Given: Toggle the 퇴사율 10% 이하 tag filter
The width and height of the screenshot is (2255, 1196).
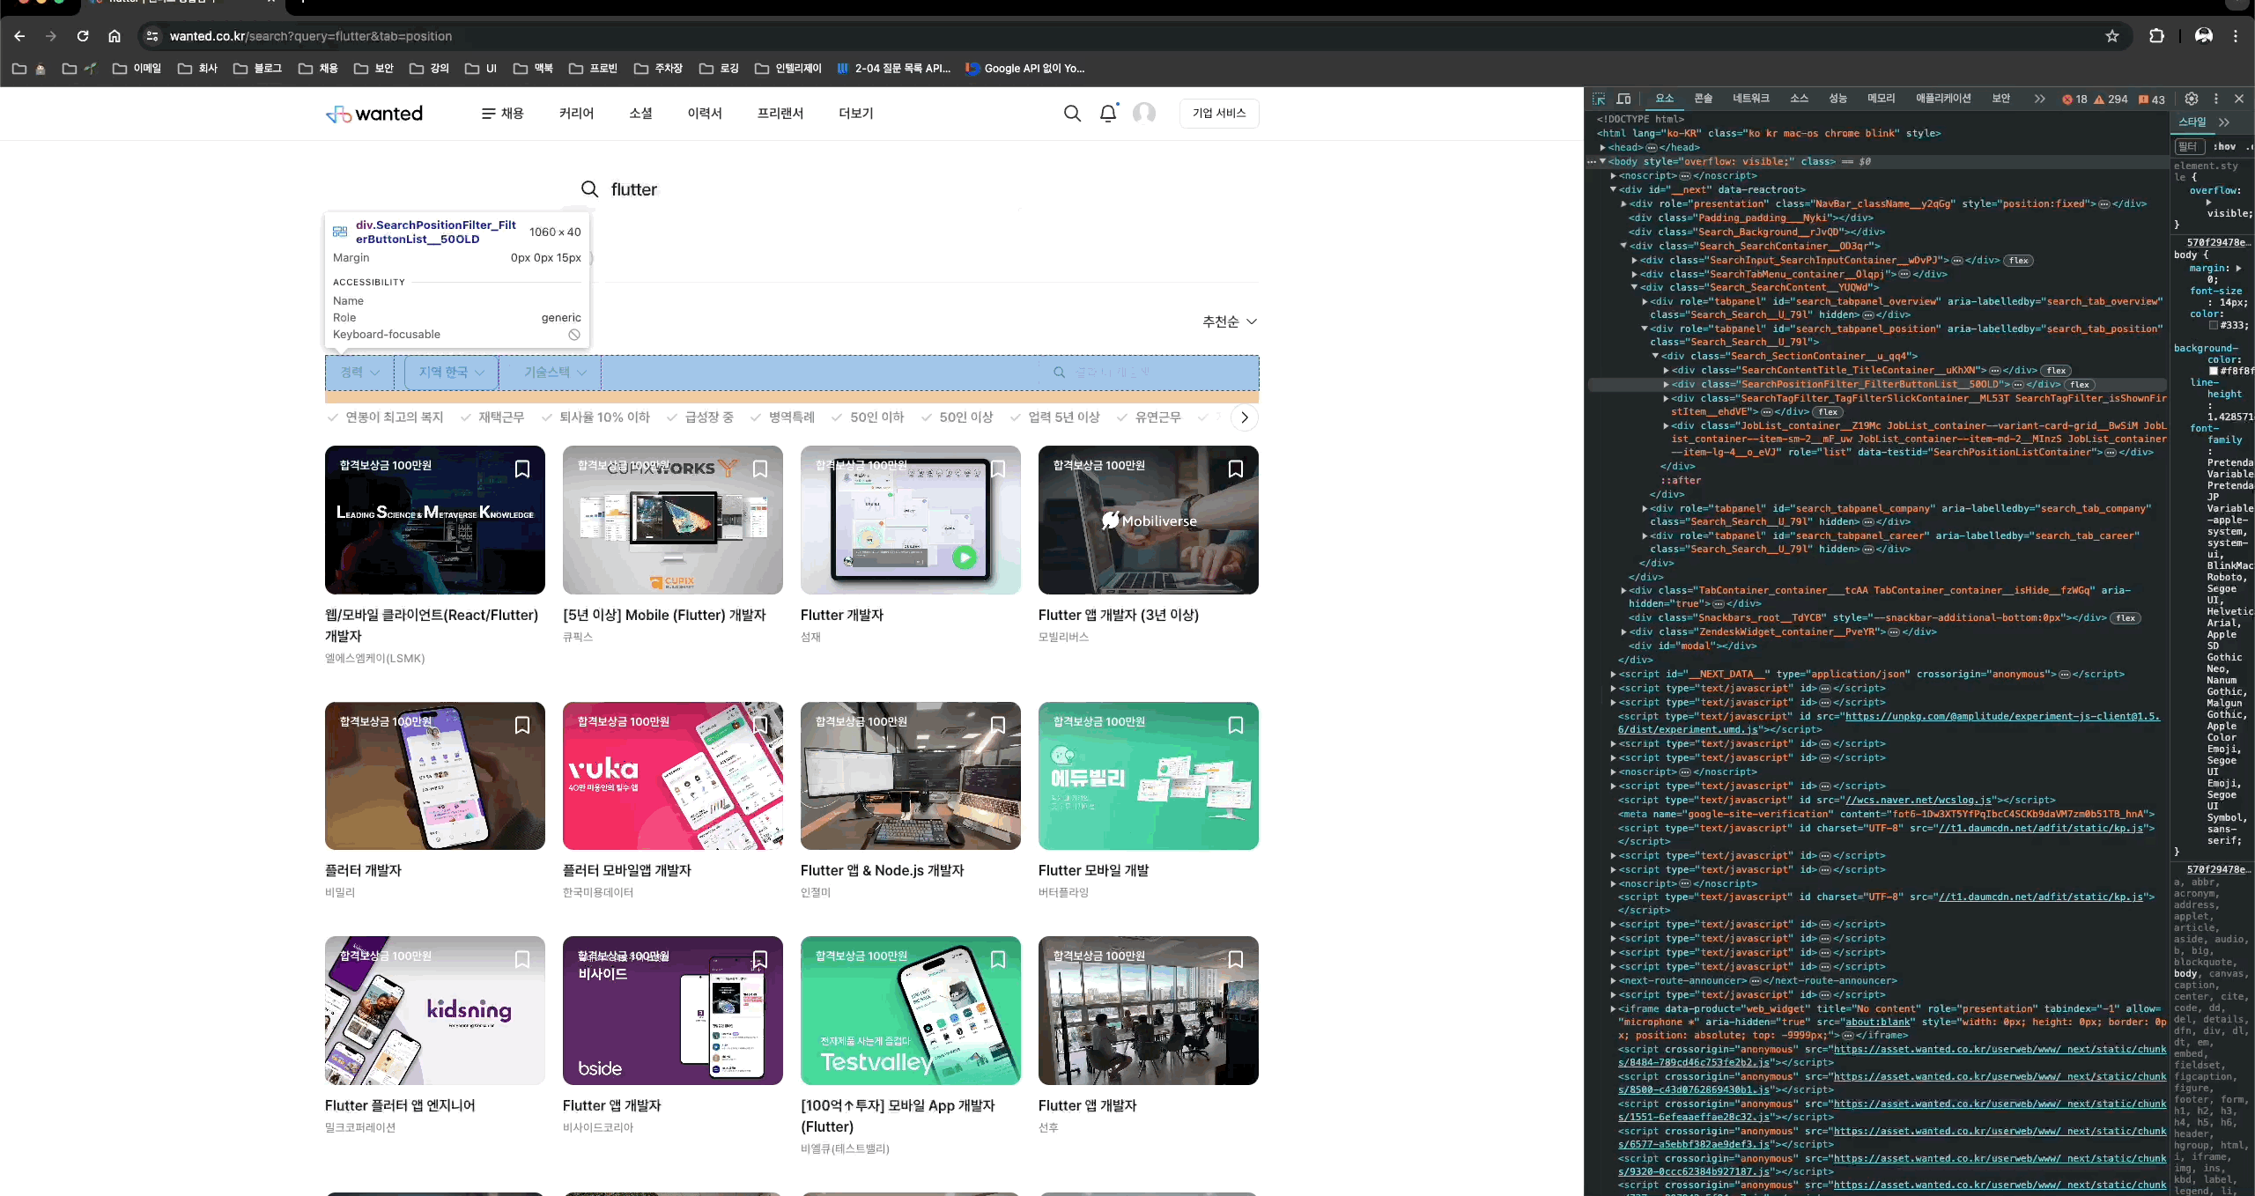Looking at the screenshot, I should coord(596,417).
